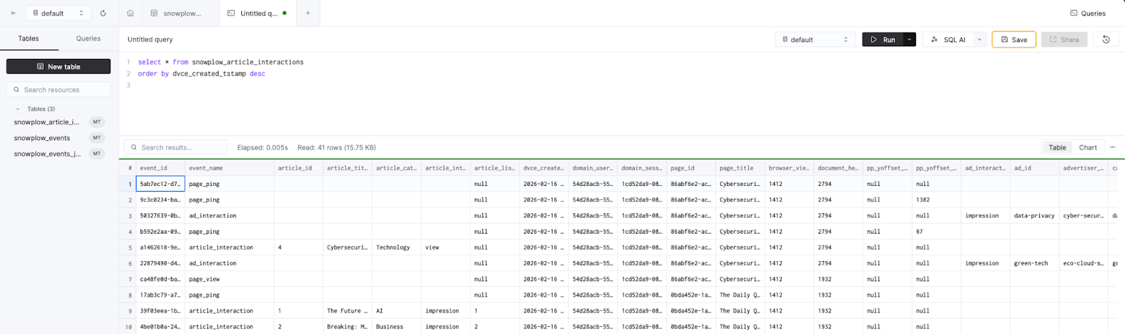Collapse the Tables (3) tree
Viewport: 1125px width, 334px height.
point(18,109)
